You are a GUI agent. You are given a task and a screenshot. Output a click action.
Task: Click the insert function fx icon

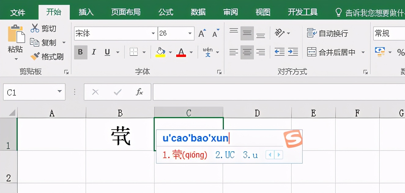pos(139,92)
